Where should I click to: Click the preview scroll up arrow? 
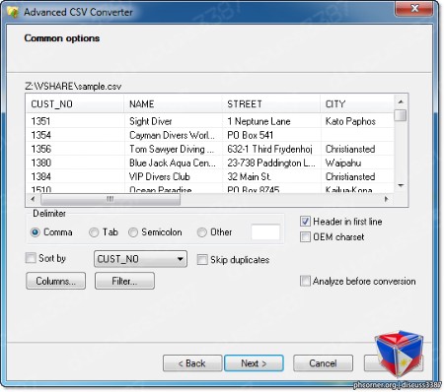401,101
